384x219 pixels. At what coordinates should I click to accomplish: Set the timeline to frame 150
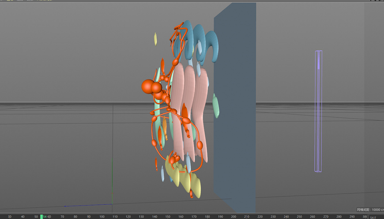(x=168, y=216)
